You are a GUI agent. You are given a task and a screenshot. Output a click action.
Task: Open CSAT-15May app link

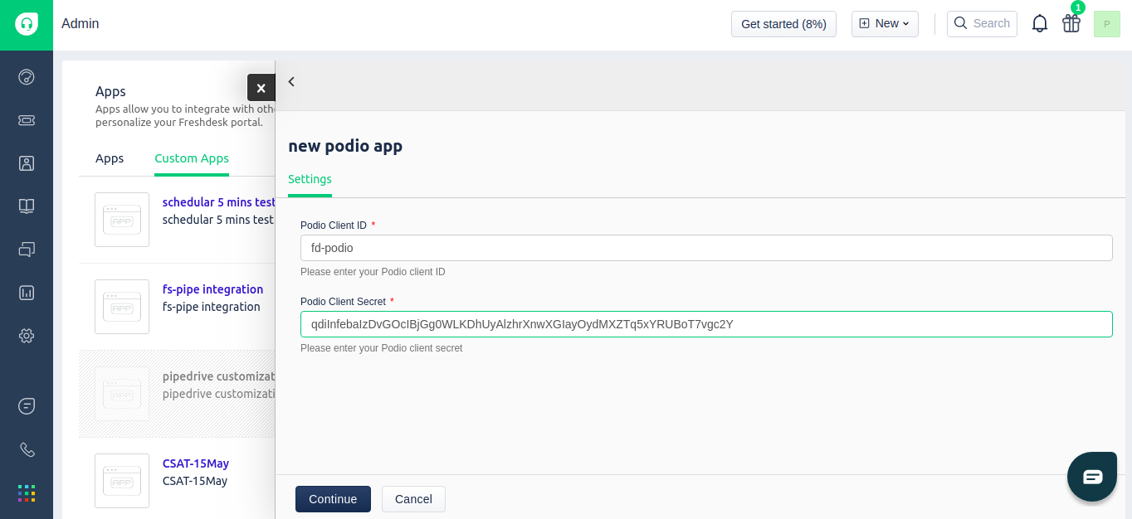196,463
